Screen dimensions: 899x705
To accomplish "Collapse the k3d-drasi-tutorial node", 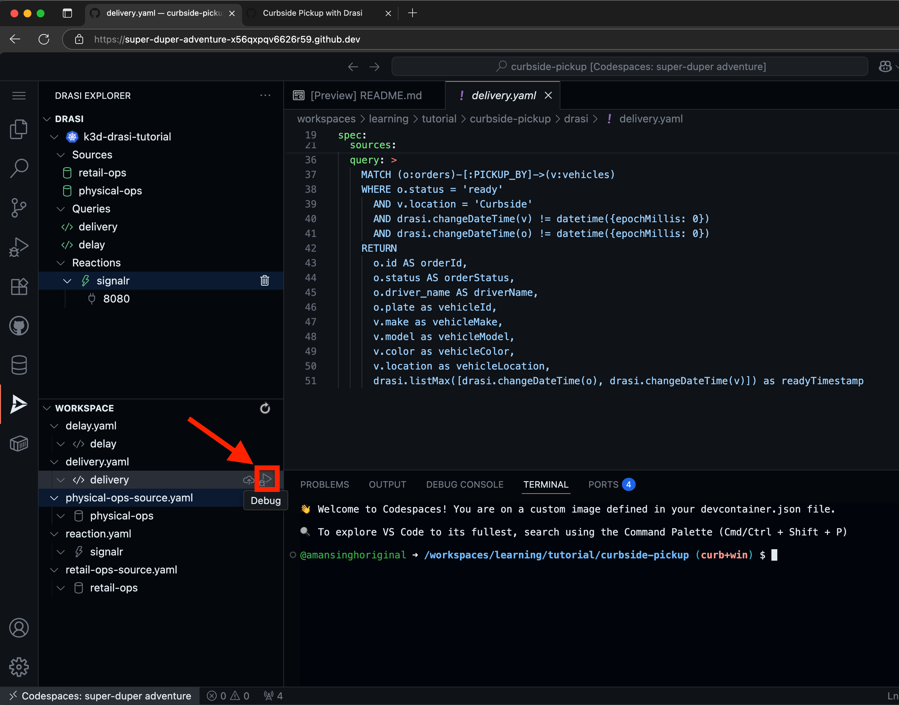I will click(54, 136).
